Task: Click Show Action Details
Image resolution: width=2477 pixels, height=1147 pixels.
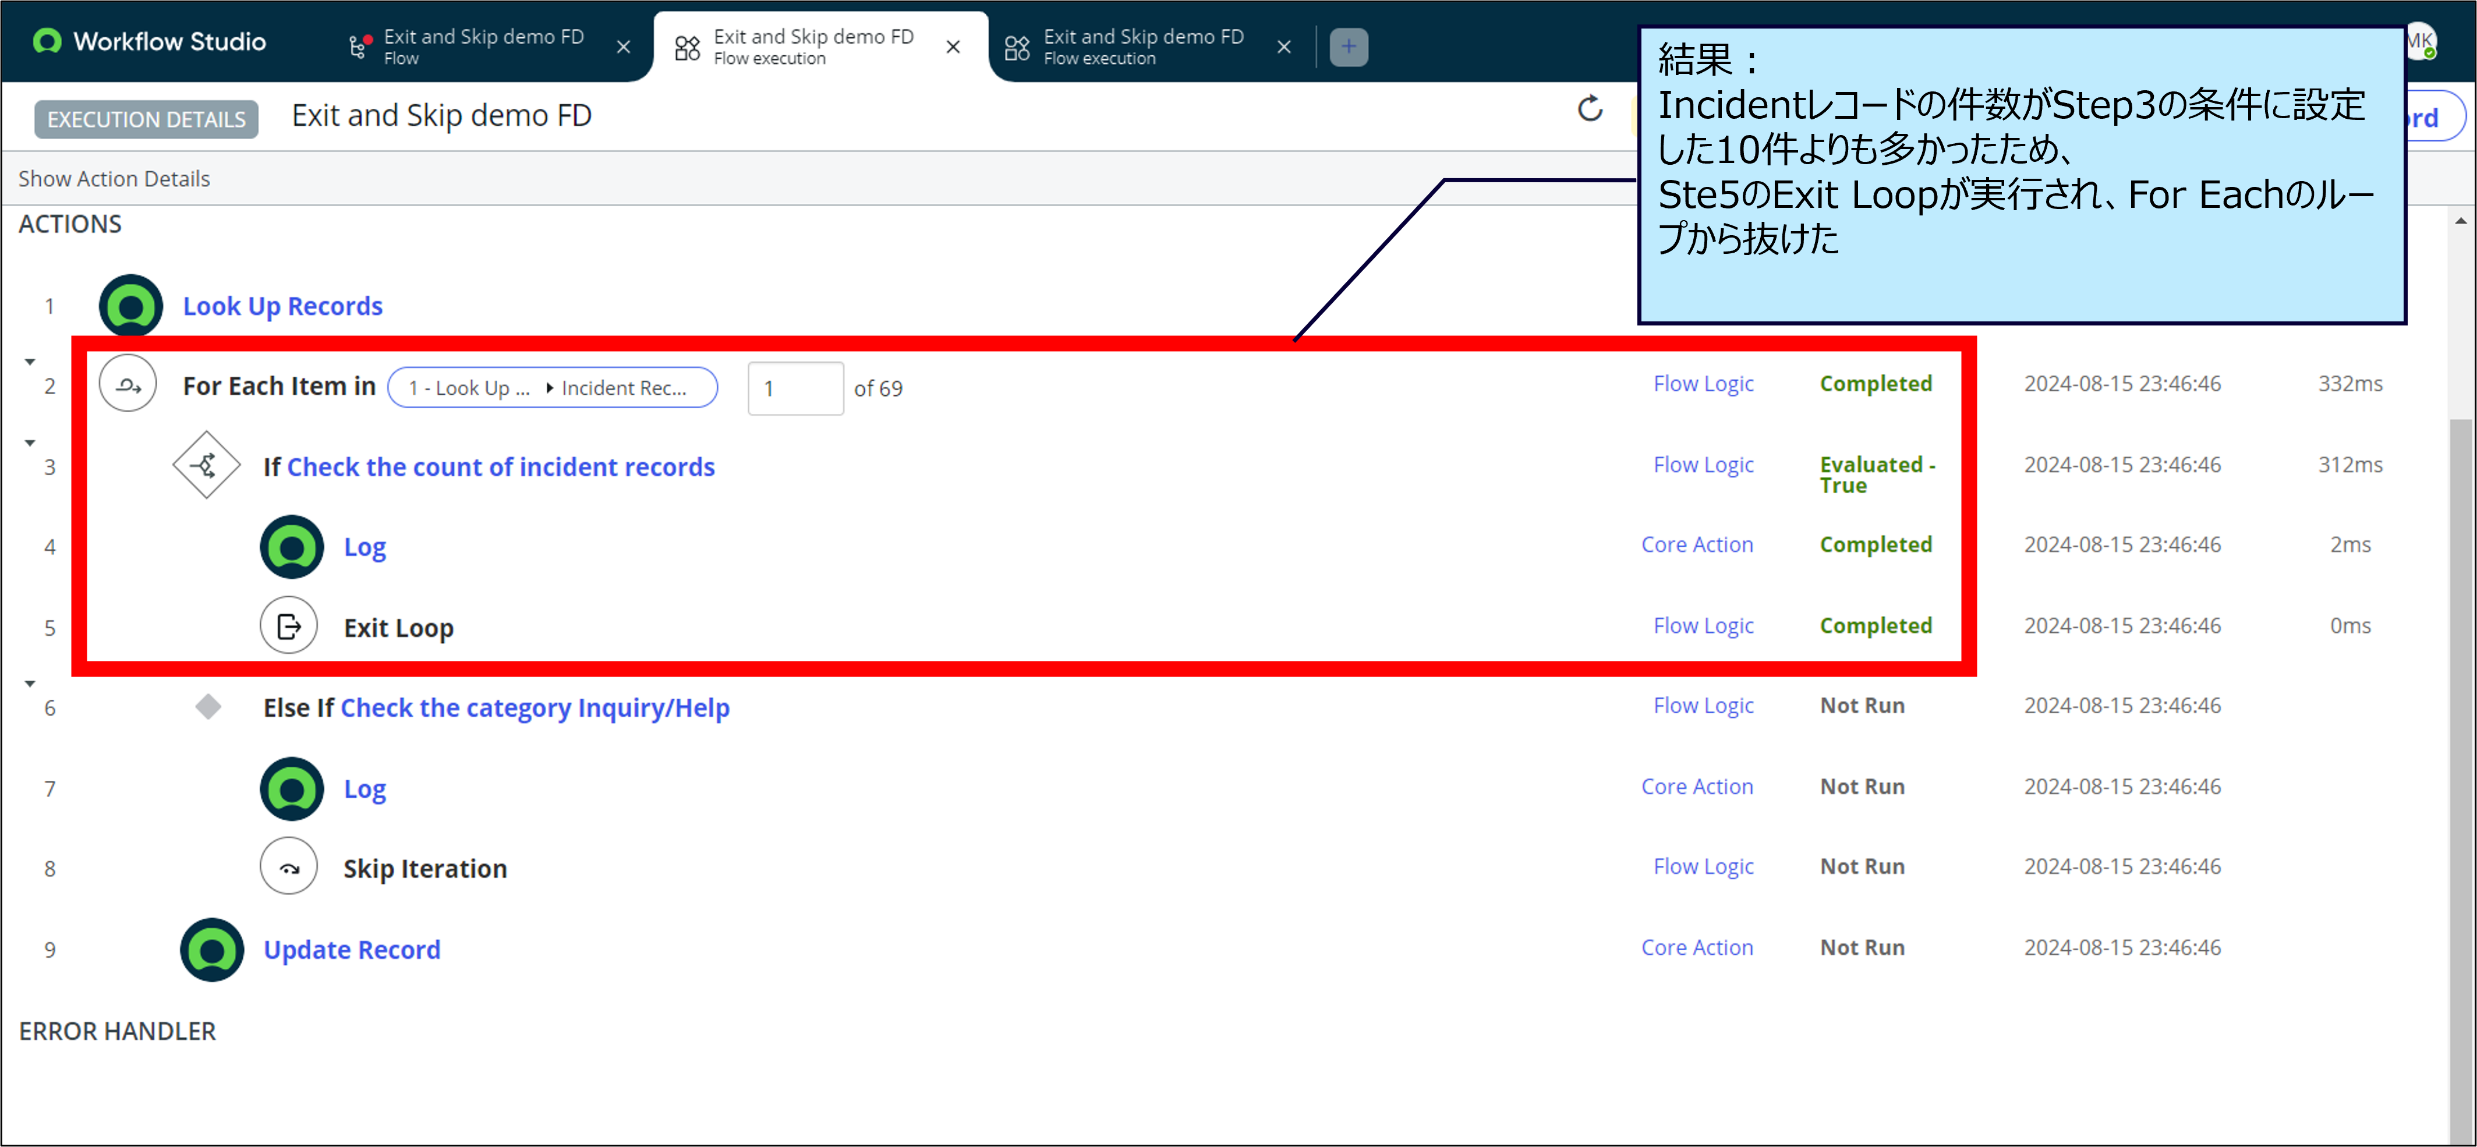Action: [x=114, y=179]
